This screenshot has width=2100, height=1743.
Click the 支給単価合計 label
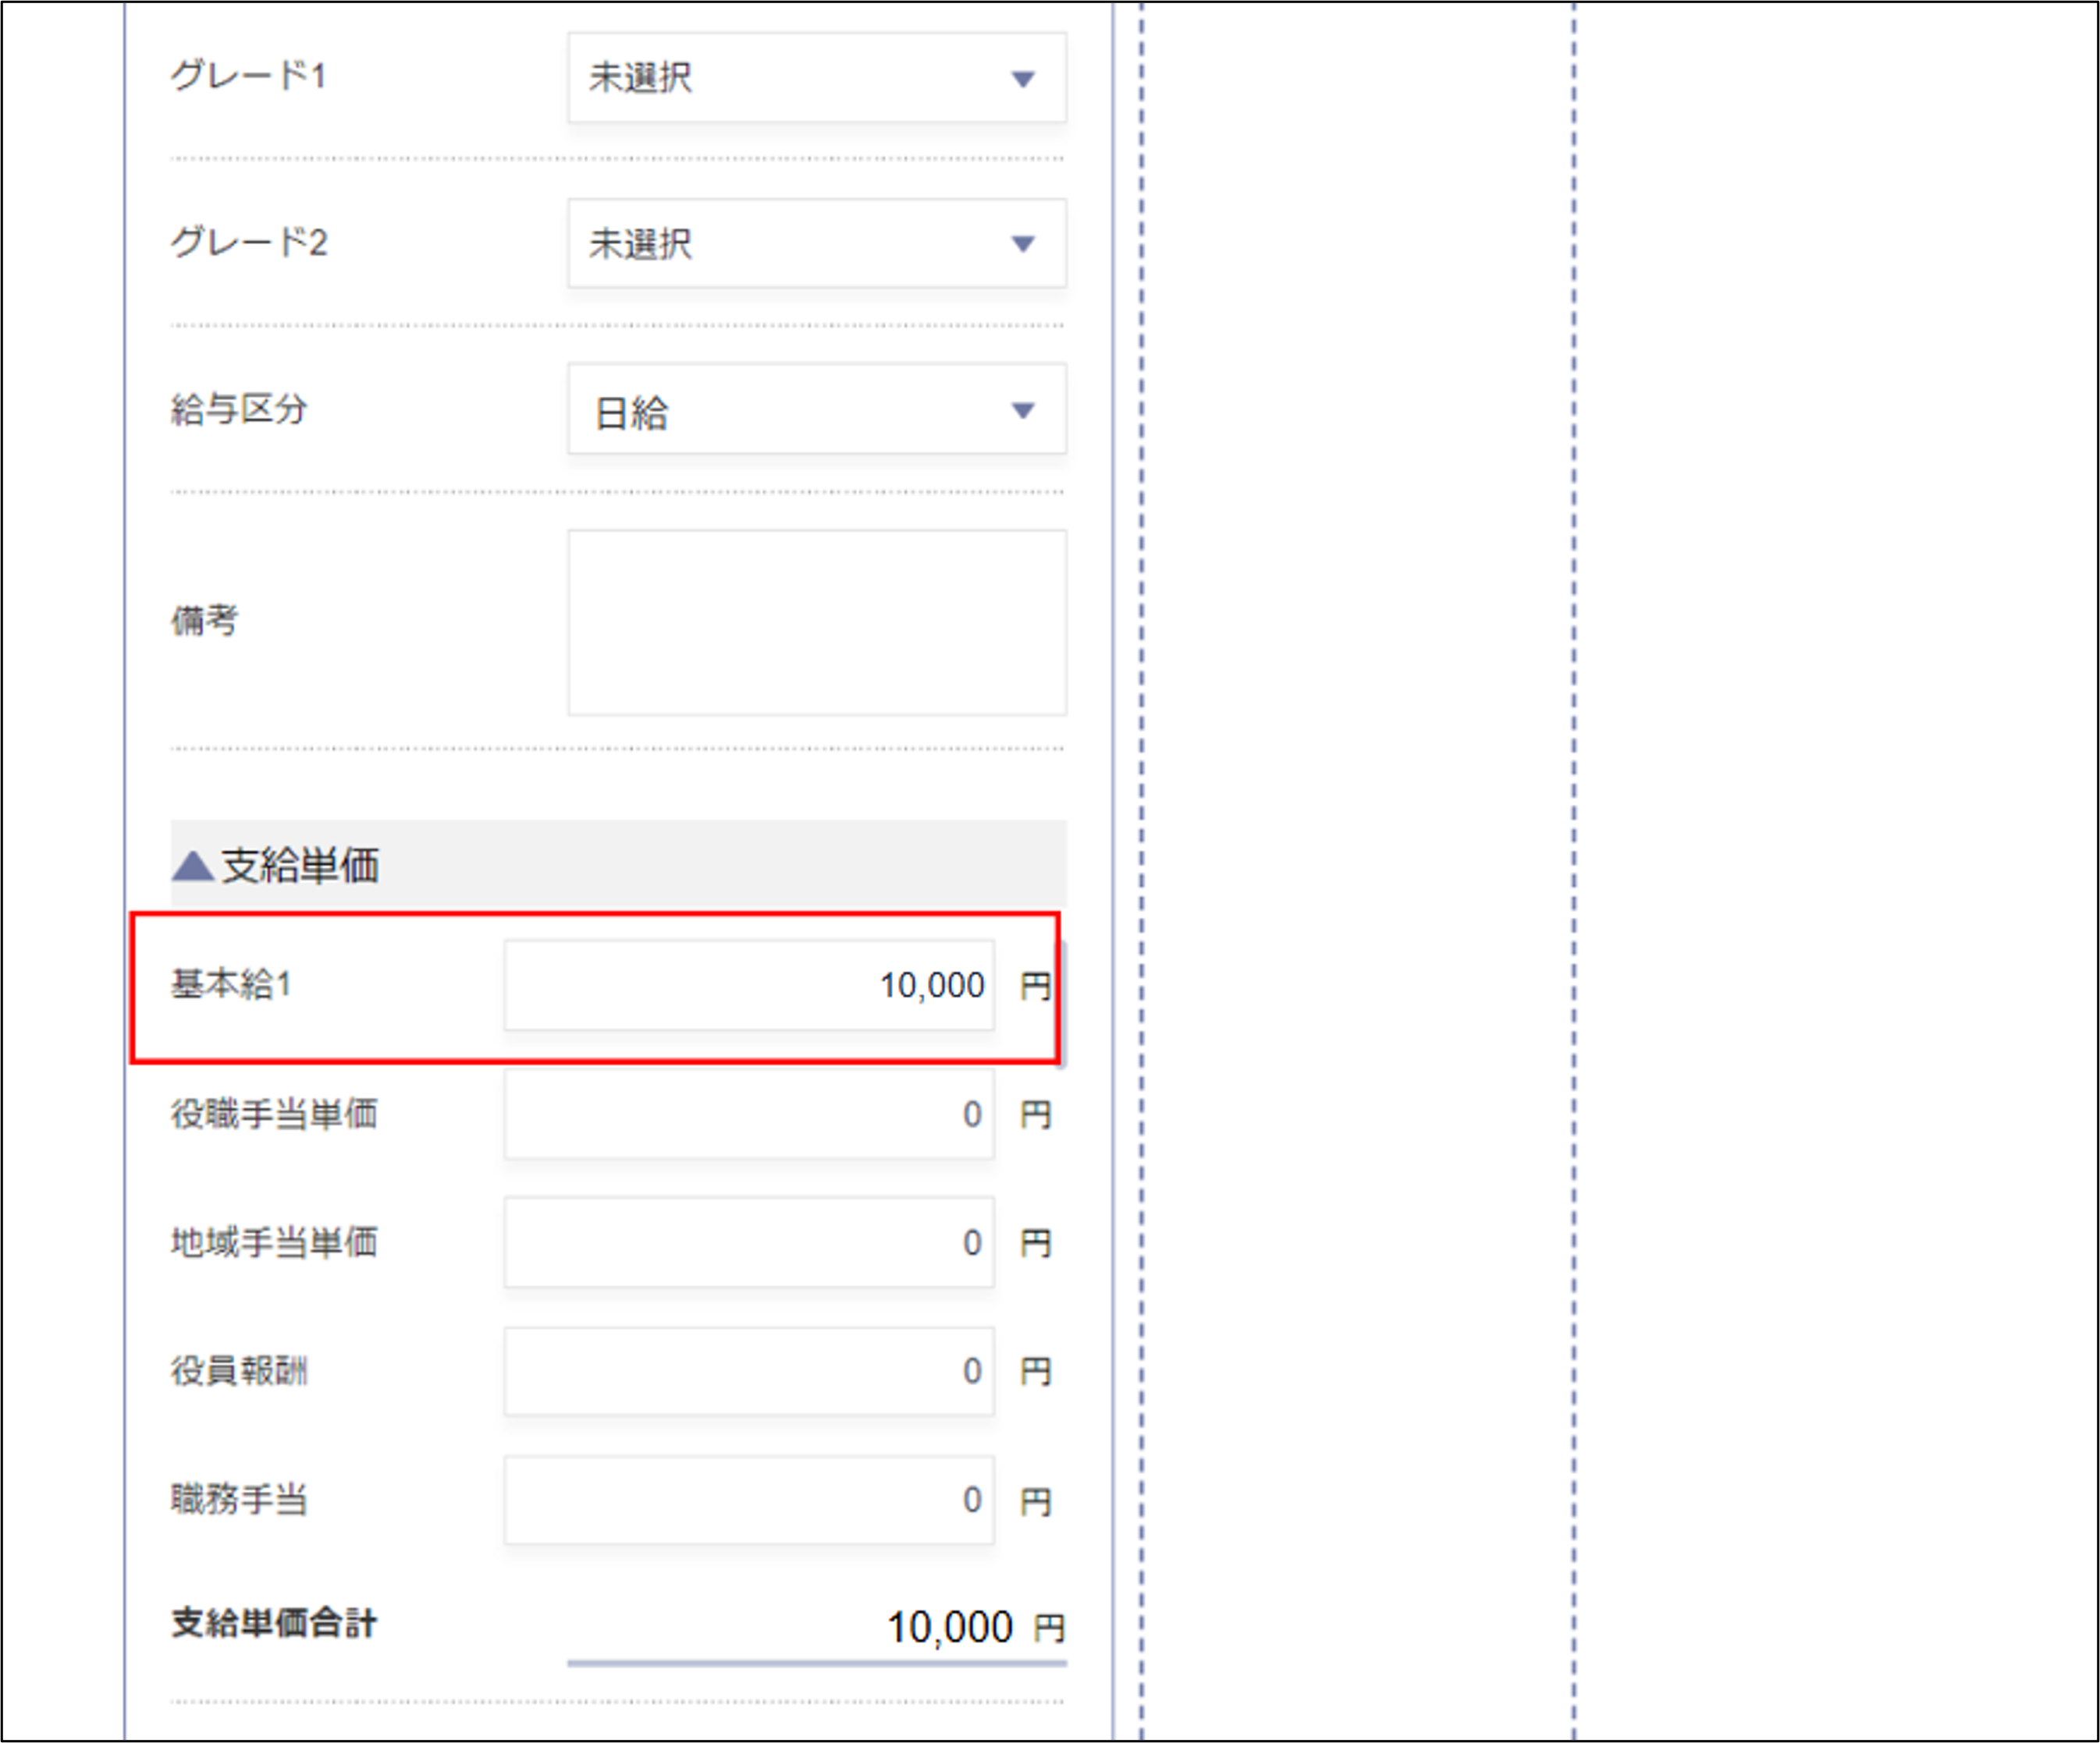(274, 1623)
